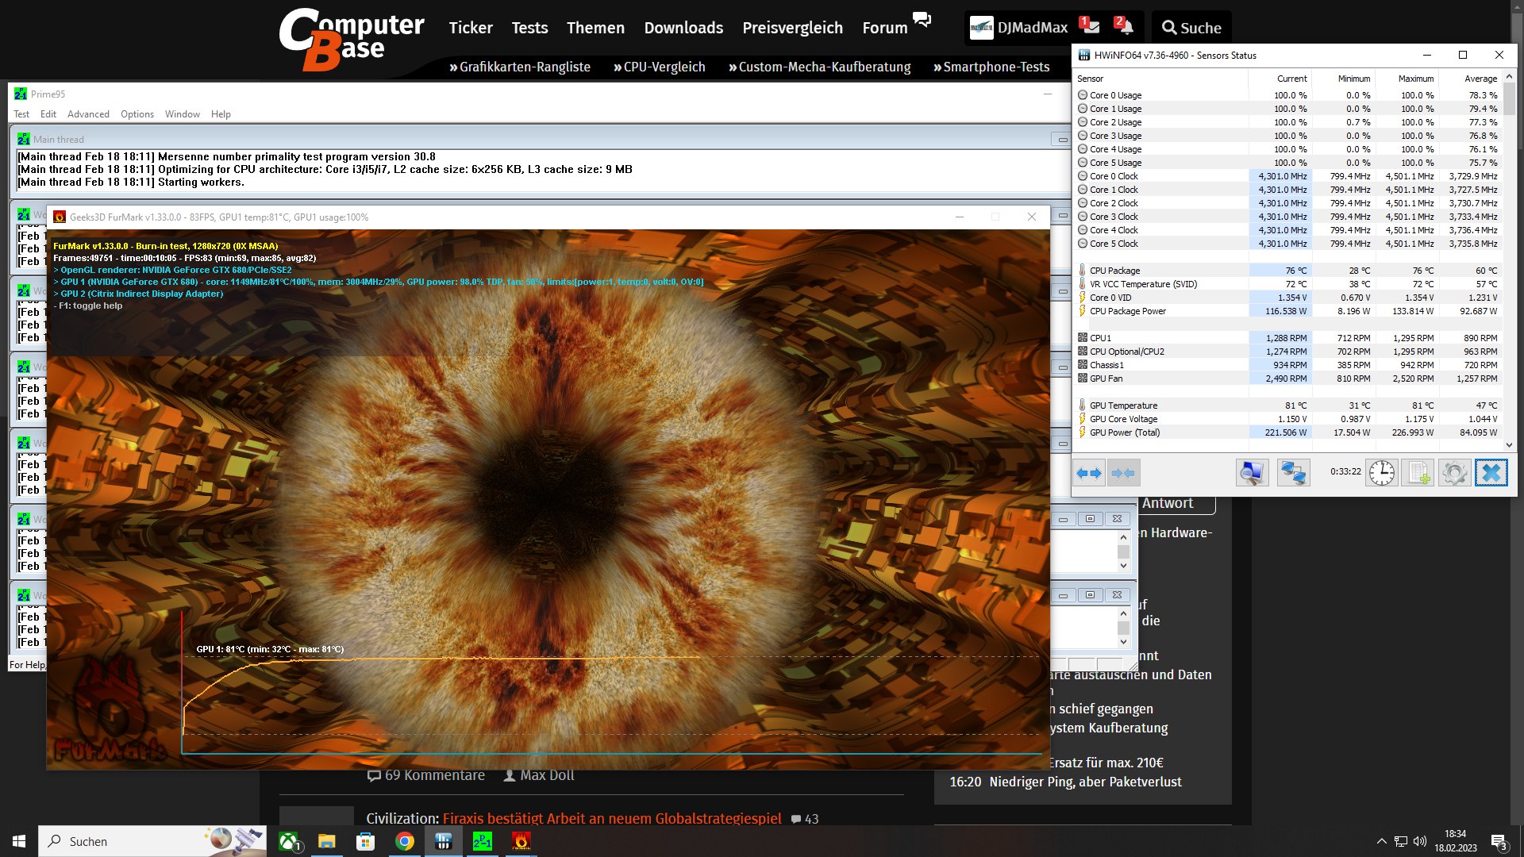Open the Preisvergleich navigation link
1524x857 pixels.
pyautogui.click(x=792, y=28)
